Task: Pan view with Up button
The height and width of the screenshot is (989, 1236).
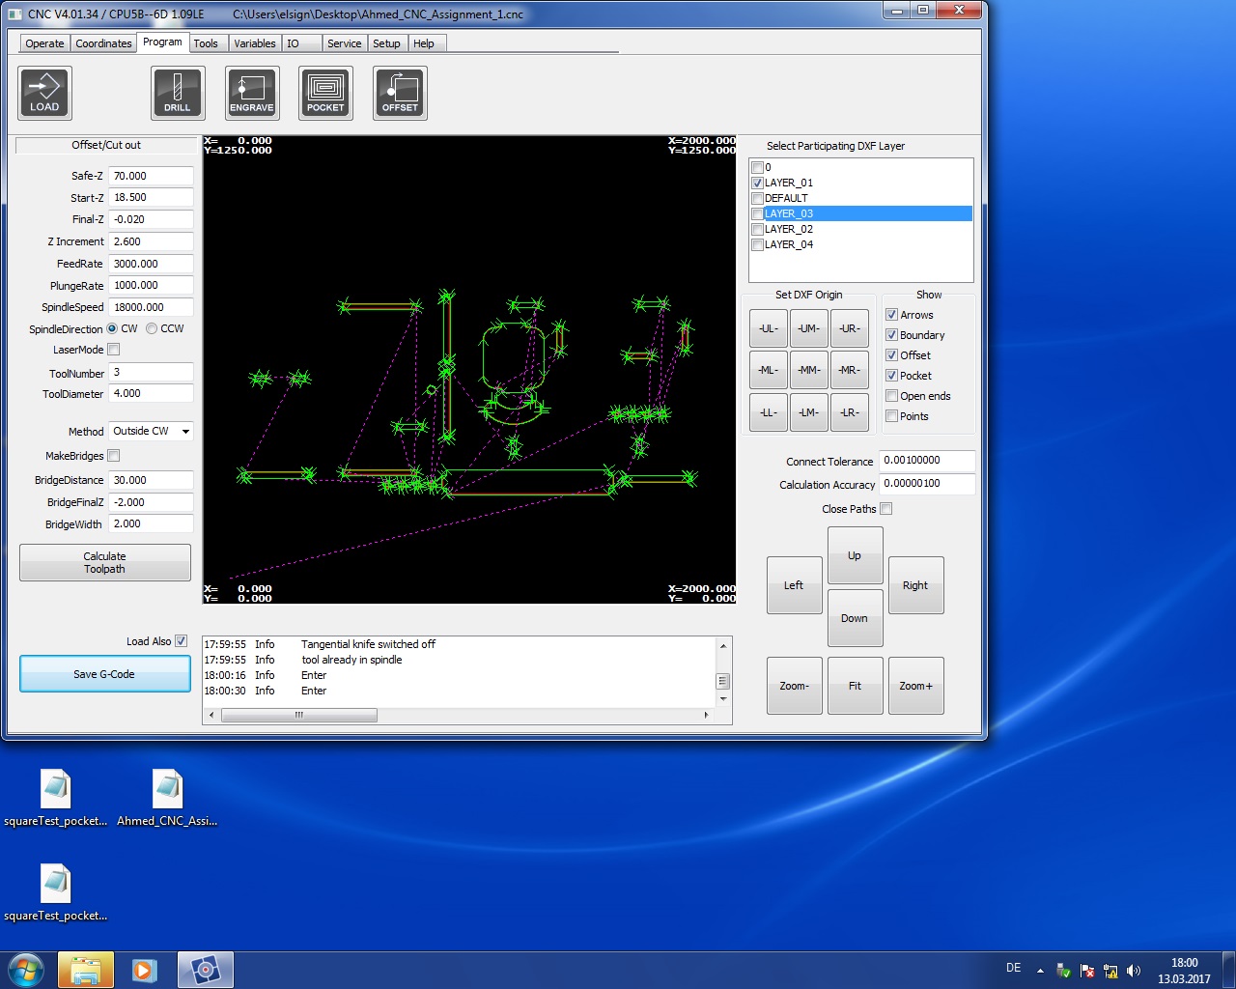Action: click(x=855, y=555)
